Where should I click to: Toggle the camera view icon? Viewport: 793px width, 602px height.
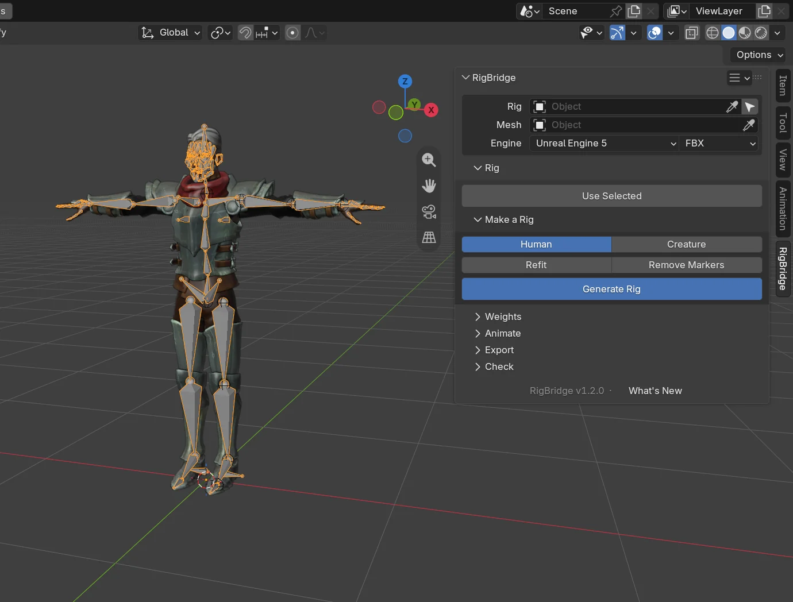[x=429, y=211]
